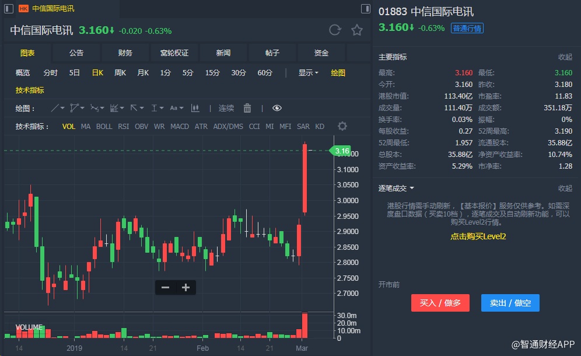581x356 pixels.
Task: Select the 周K weekly timeframe
Action: point(120,73)
